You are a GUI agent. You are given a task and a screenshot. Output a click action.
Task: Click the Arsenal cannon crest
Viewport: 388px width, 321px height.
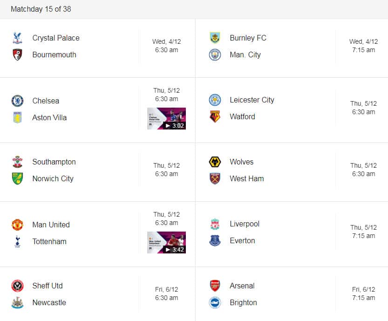coord(214,286)
